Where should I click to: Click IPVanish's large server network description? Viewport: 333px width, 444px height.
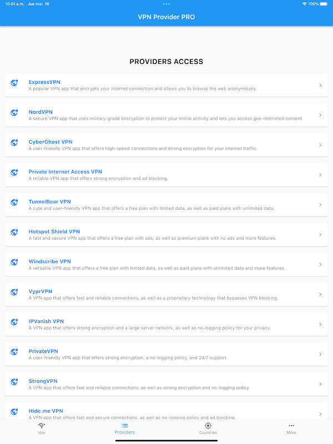[149, 328]
